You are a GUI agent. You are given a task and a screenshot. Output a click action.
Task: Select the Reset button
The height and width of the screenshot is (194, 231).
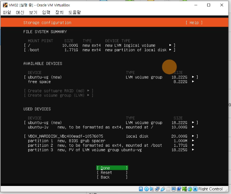[112, 172]
